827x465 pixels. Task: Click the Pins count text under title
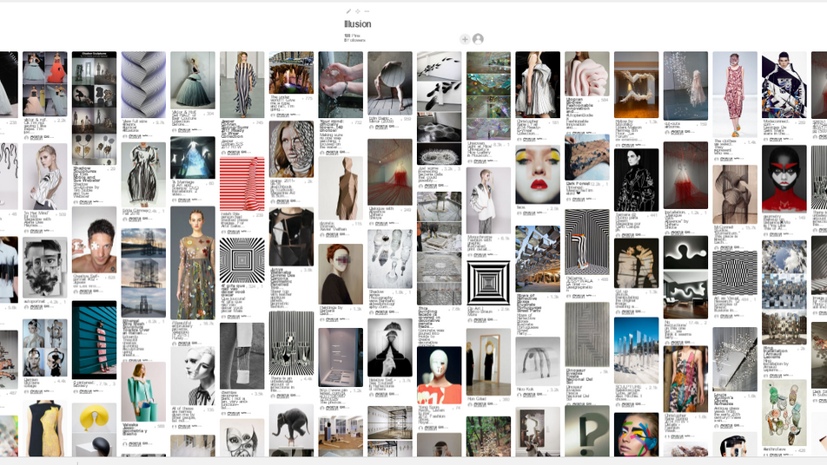pos(352,36)
